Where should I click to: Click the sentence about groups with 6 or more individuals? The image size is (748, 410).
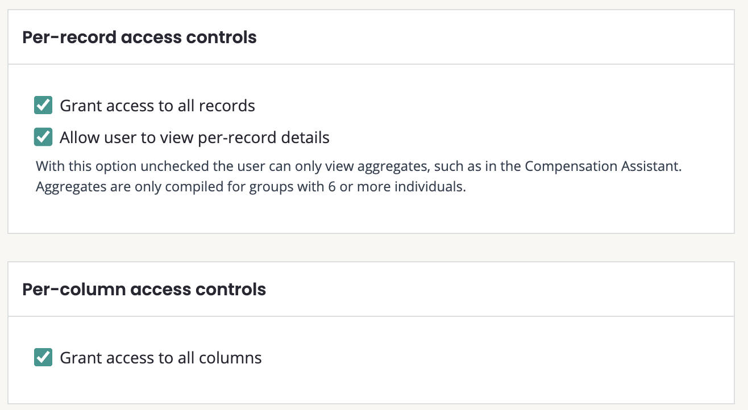(251, 187)
